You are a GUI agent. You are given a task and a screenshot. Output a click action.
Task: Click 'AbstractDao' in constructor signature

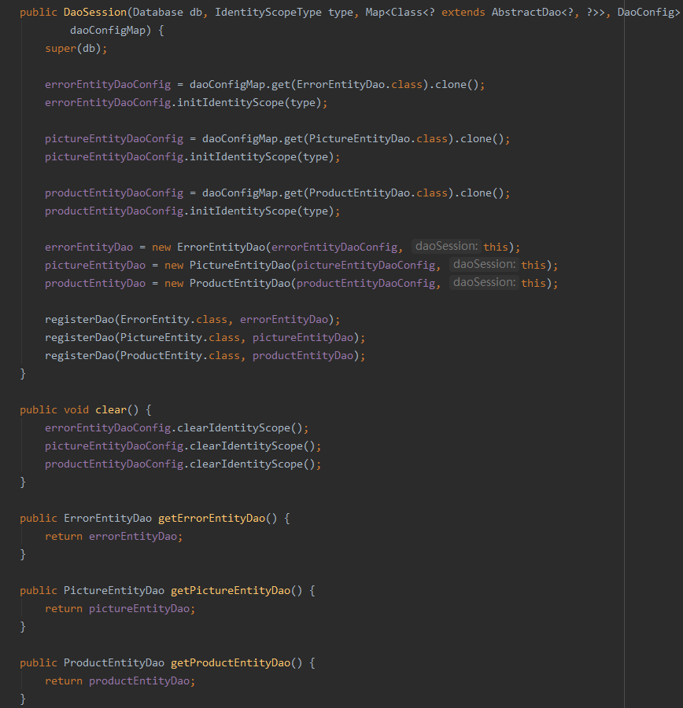[526, 13]
